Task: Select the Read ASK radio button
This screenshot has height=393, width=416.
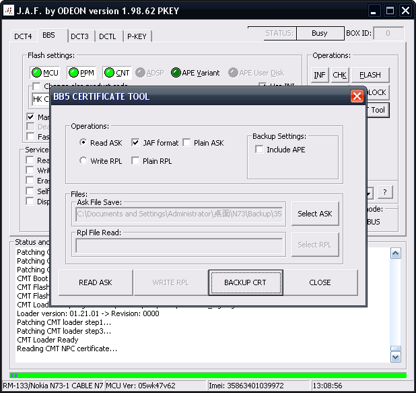Action: pos(83,142)
